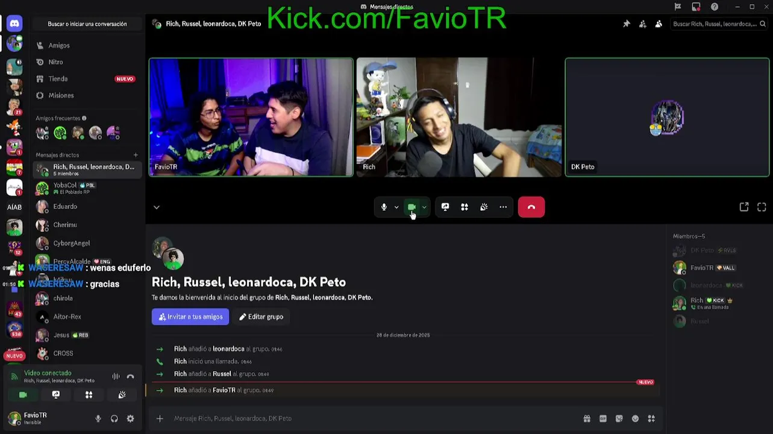773x434 pixels.
Task: Start an activity in call controls
Action: tap(465, 207)
